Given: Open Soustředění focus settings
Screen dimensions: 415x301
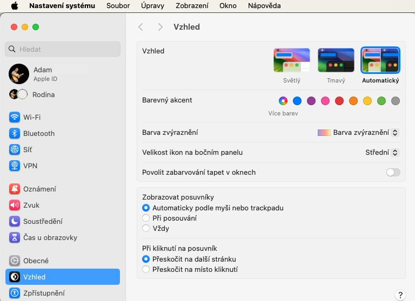Looking at the screenshot, I should pyautogui.click(x=42, y=221).
